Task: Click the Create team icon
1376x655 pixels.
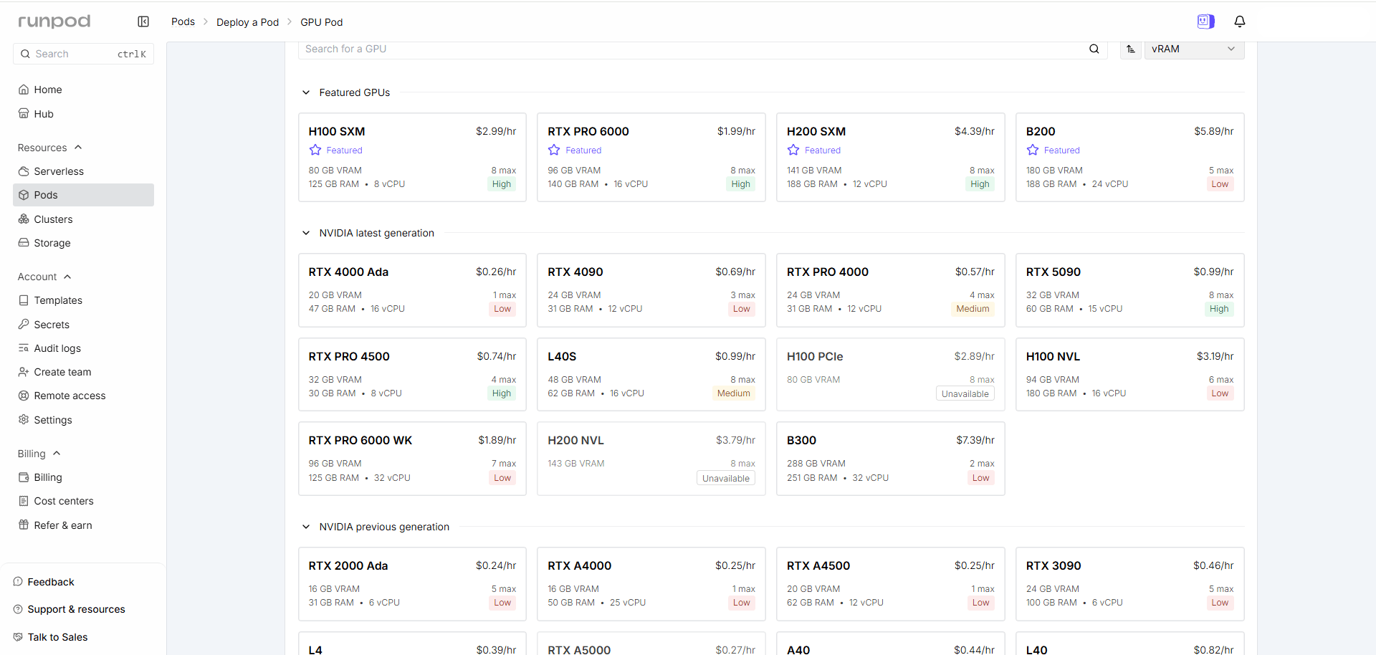Action: point(24,372)
